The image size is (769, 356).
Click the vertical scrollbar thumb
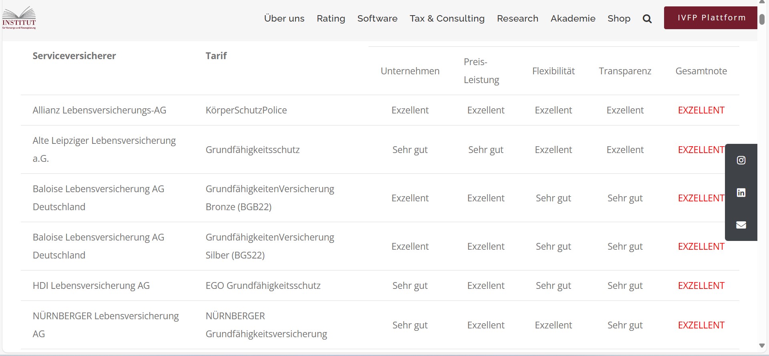coord(762,19)
